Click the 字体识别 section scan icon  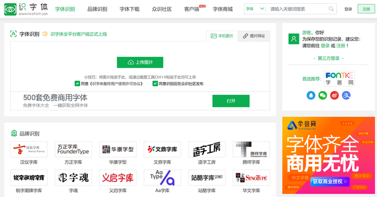pyautogui.click(x=13, y=34)
